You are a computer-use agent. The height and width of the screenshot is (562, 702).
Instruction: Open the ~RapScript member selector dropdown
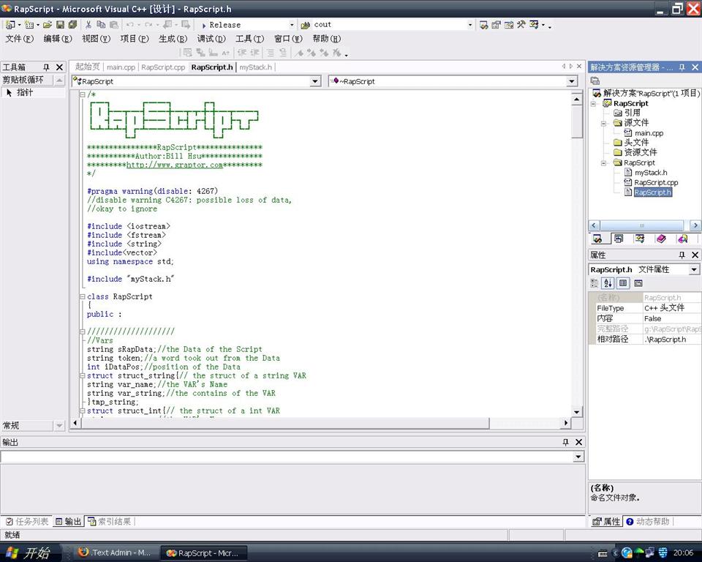pyautogui.click(x=572, y=81)
